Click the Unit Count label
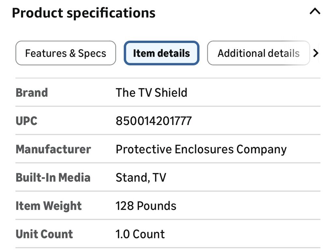Viewport: 332px width, 250px height. click(x=44, y=234)
